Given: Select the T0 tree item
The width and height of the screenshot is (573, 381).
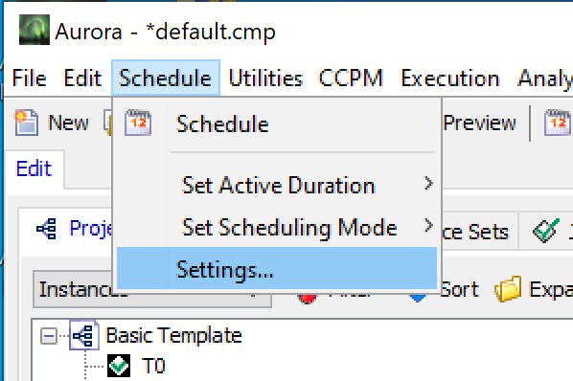Looking at the screenshot, I should pos(153,366).
